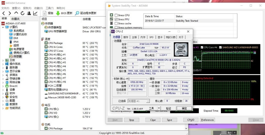
Task: Go back with AIDA64 toolbar left arrow
Action: pos(4,13)
